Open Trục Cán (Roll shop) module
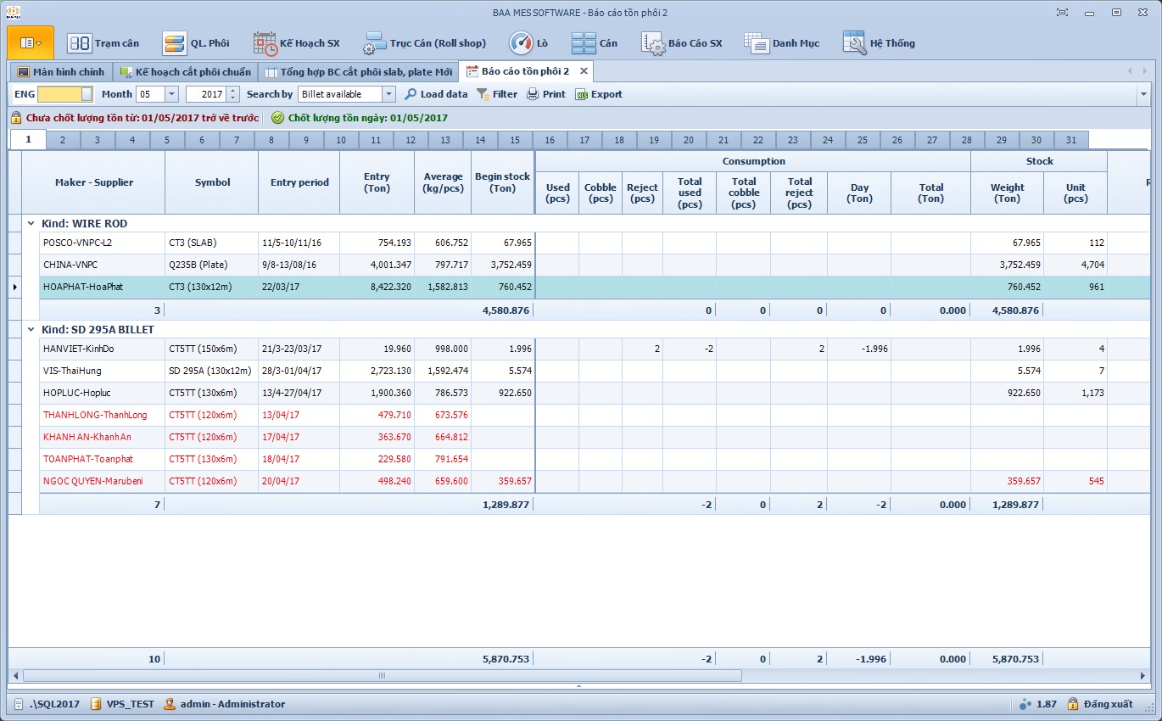Image resolution: width=1162 pixels, height=721 pixels. click(x=425, y=43)
